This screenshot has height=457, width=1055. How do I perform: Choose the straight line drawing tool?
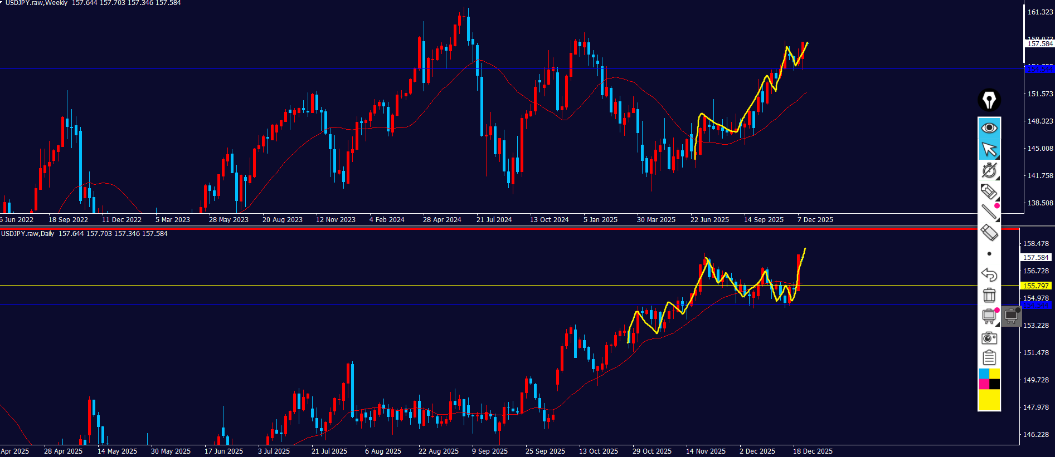989,212
